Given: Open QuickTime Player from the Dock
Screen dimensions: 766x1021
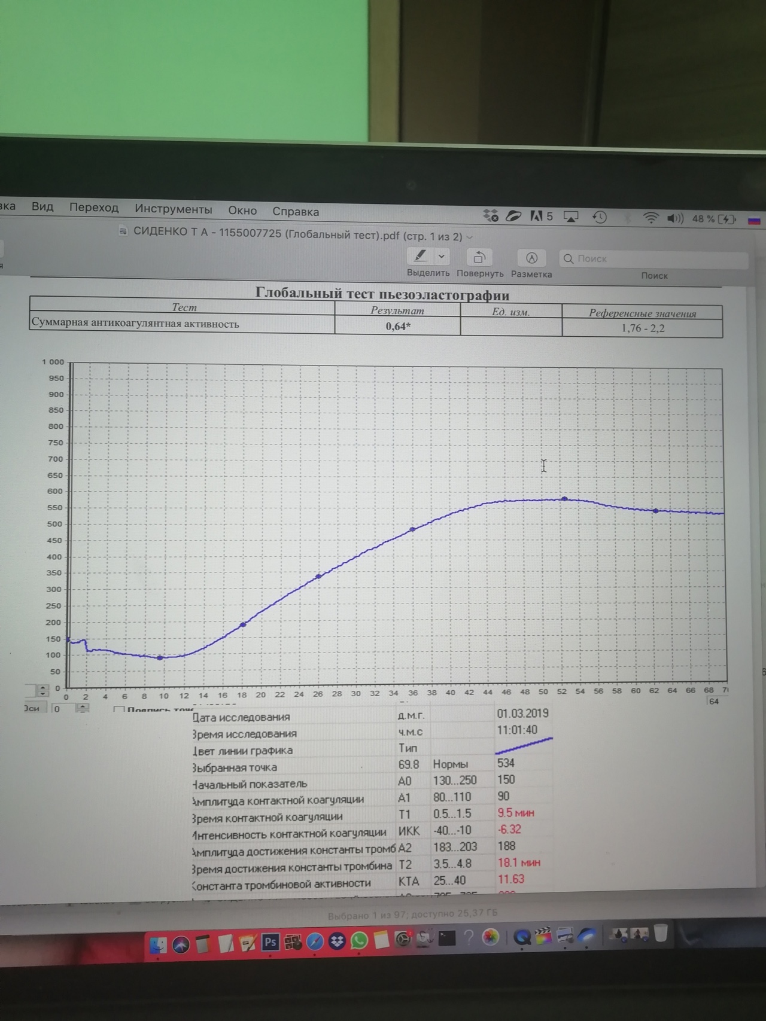Looking at the screenshot, I should click(522, 937).
